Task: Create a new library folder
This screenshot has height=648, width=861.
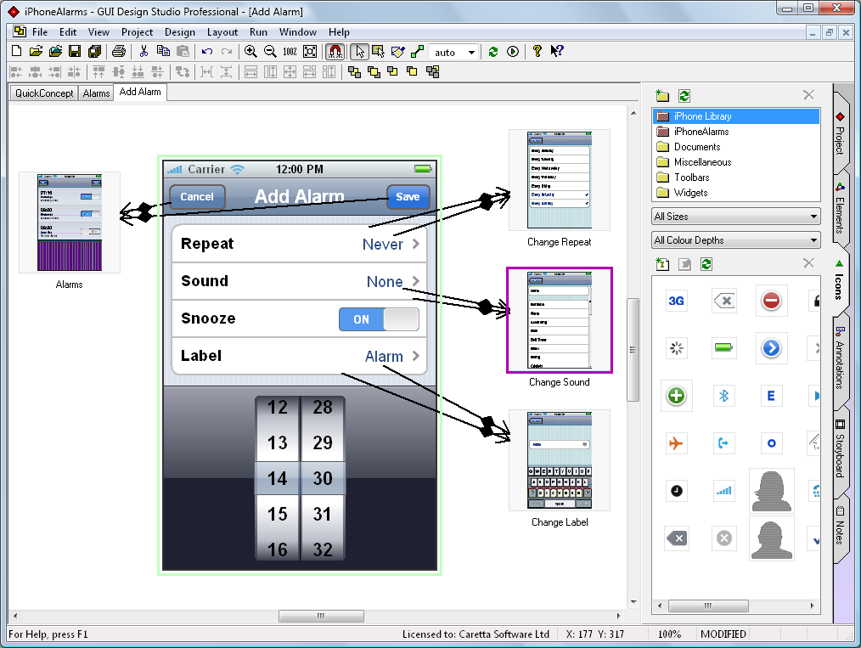Action: point(663,95)
